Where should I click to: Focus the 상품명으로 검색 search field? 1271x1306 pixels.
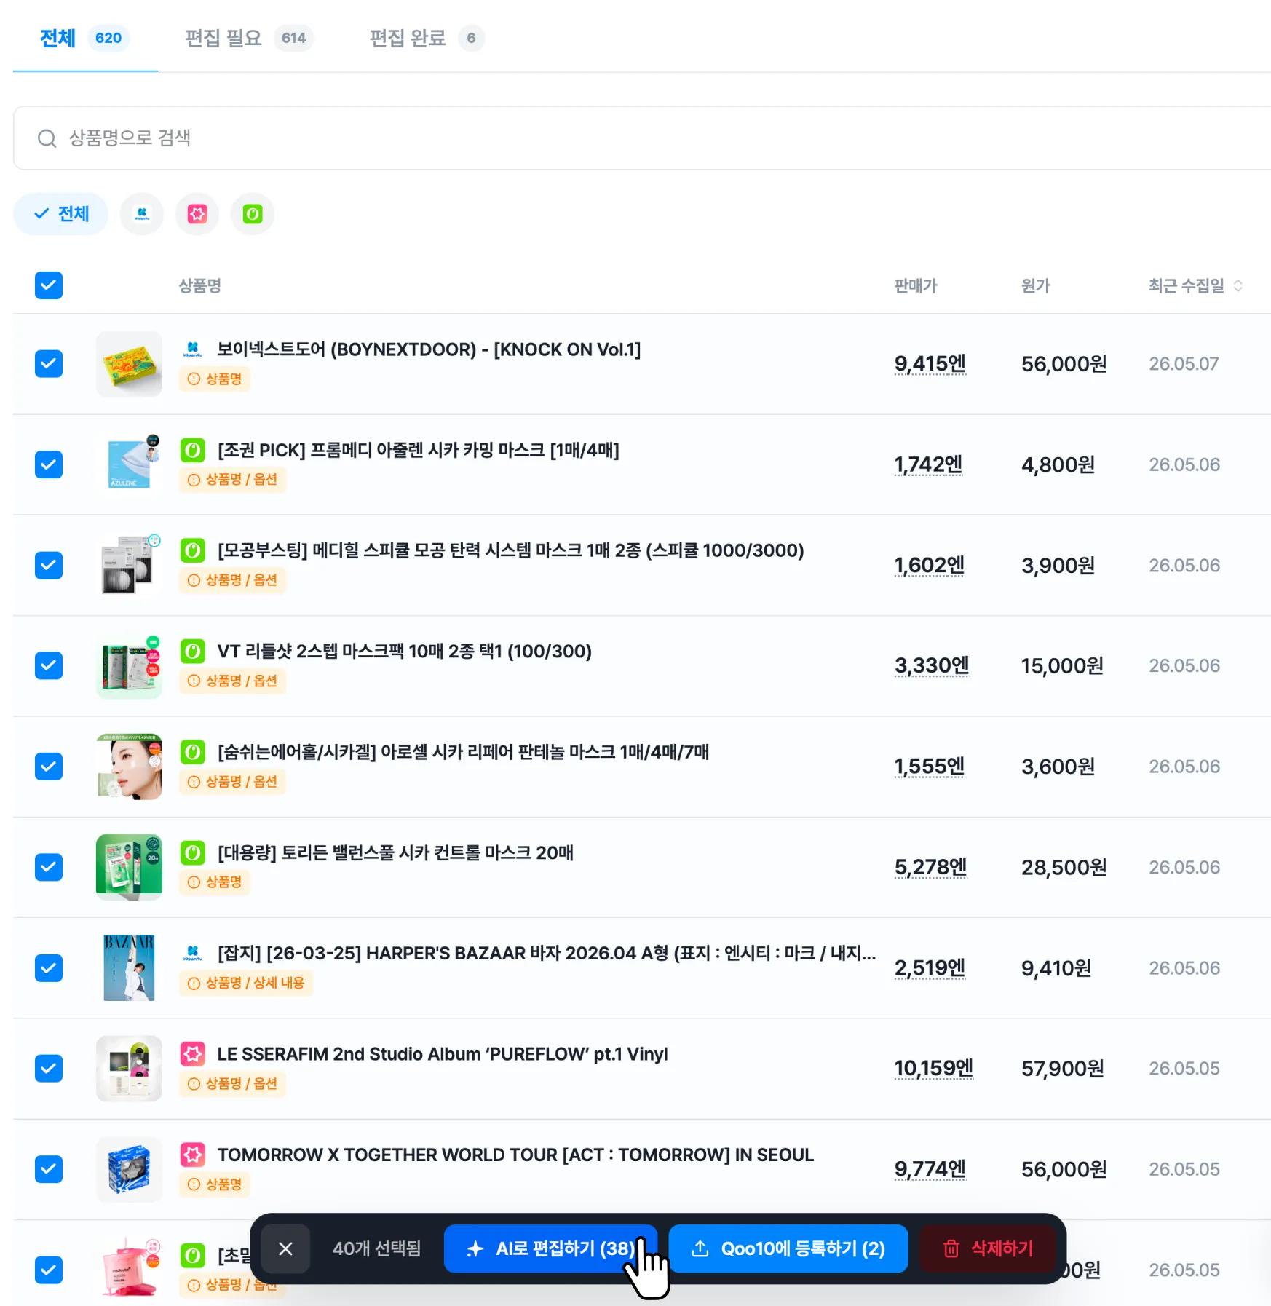642,138
